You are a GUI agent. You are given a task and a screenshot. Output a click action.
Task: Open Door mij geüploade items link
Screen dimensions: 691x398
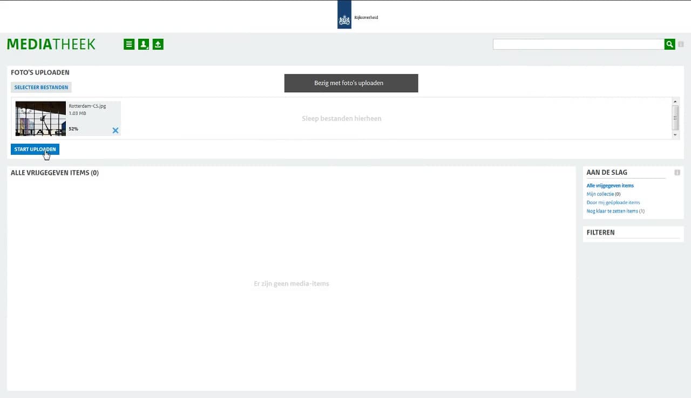613,203
